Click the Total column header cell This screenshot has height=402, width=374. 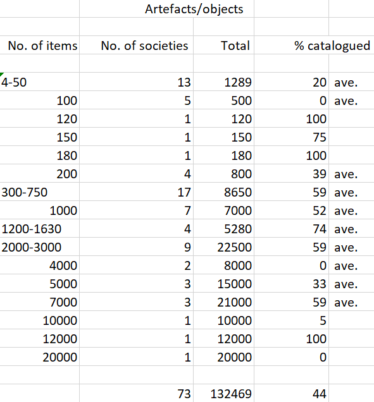coord(223,46)
